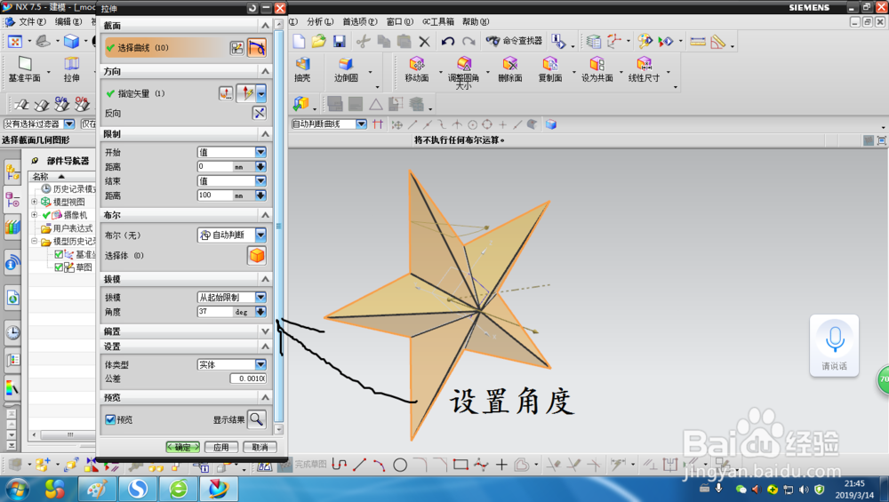Click the Sogou browser taskbar icon
The height and width of the screenshot is (502, 889).
click(137, 489)
